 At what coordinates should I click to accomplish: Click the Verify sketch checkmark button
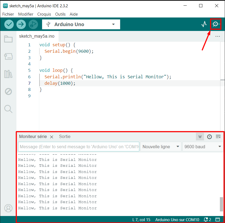pyautogui.click(x=9, y=24)
